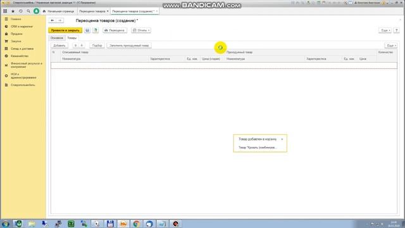
Task: Open Windows Start button
Action: 5,224
